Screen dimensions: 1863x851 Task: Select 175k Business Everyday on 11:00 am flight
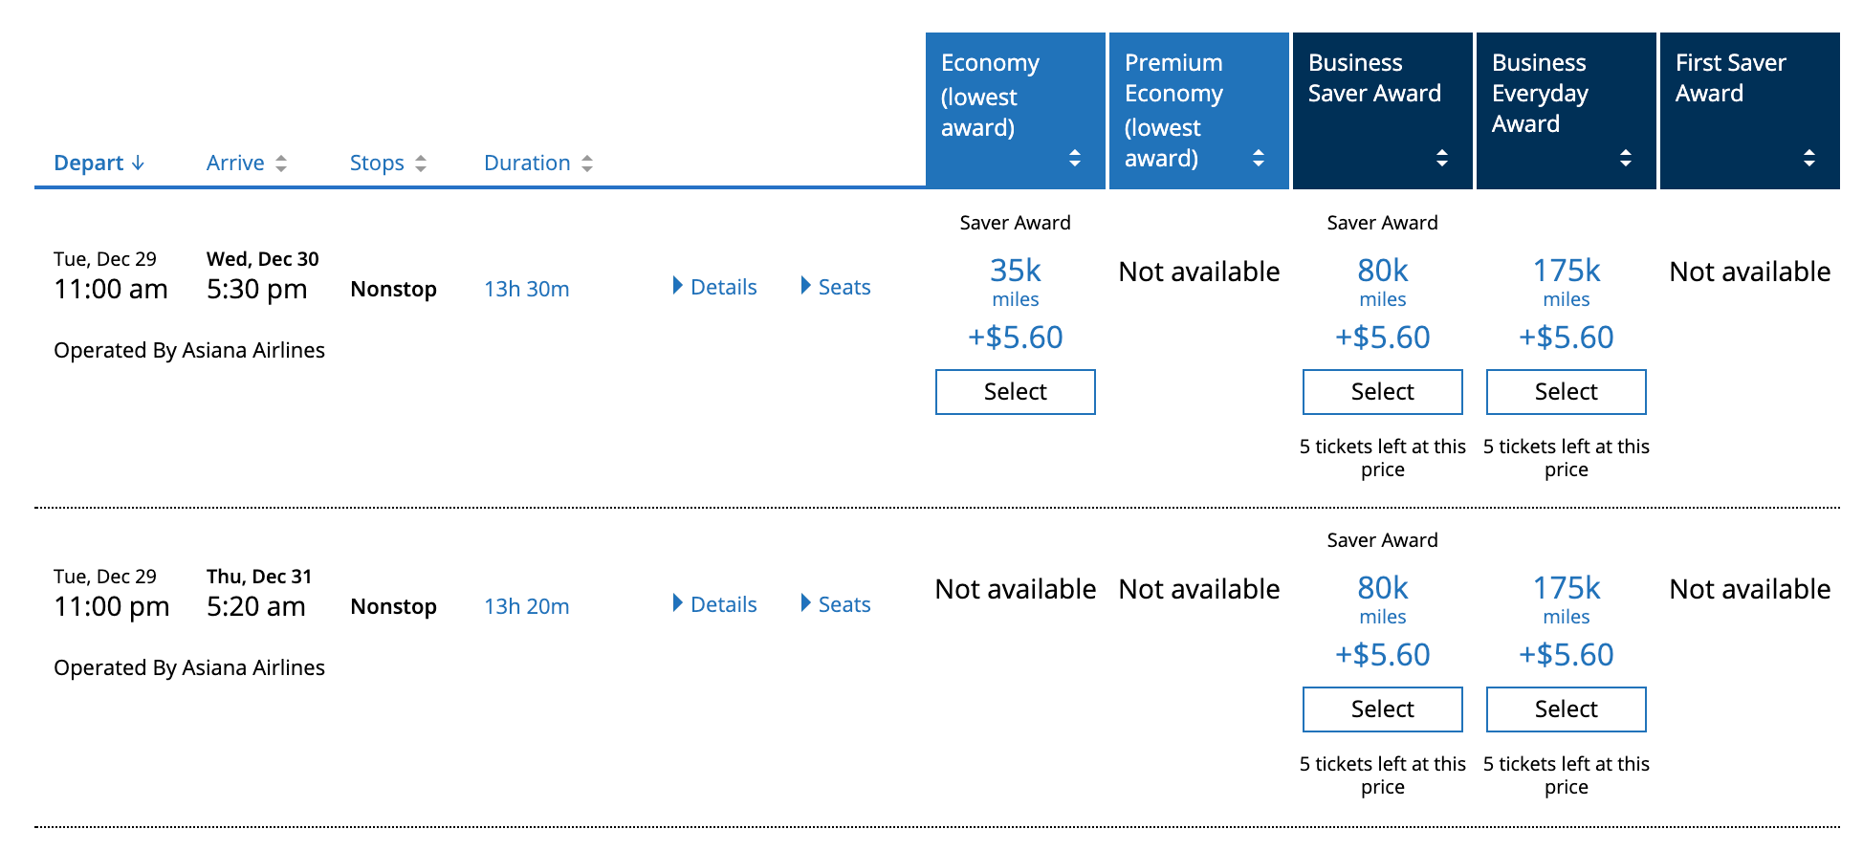1566,392
